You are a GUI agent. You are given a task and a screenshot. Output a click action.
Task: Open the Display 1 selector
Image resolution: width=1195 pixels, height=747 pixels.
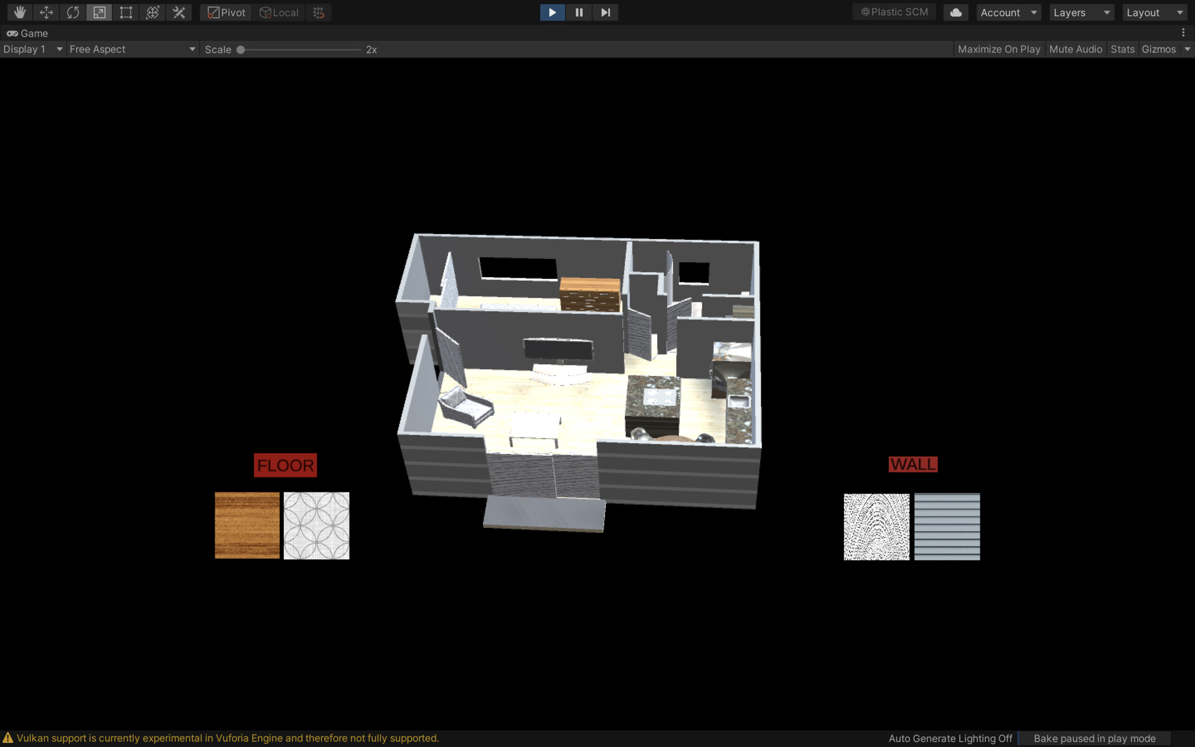pyautogui.click(x=32, y=49)
